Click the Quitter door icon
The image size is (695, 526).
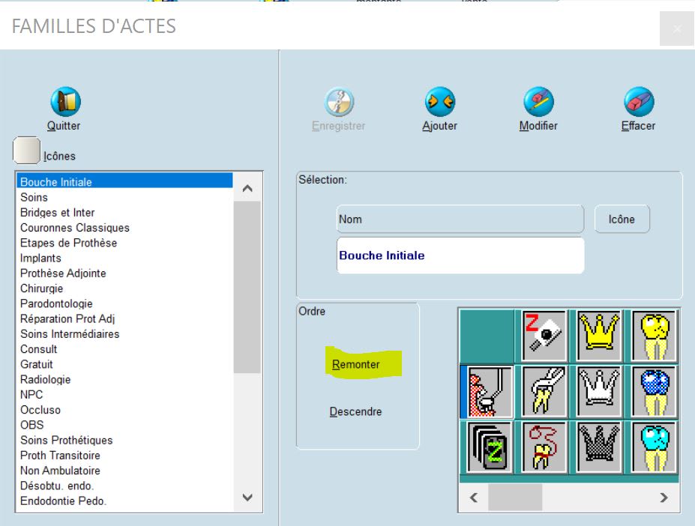tap(64, 102)
